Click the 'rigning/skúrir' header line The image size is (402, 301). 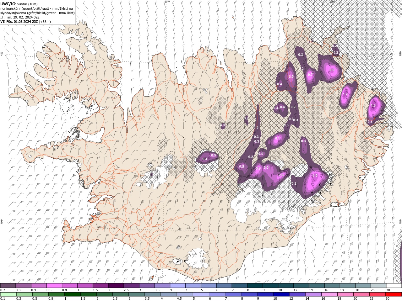tap(37, 8)
